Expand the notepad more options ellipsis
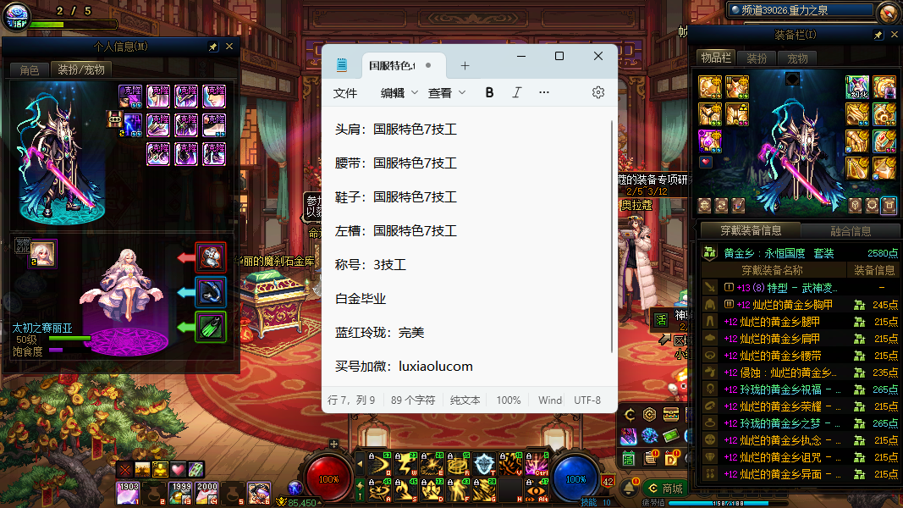 click(x=544, y=92)
